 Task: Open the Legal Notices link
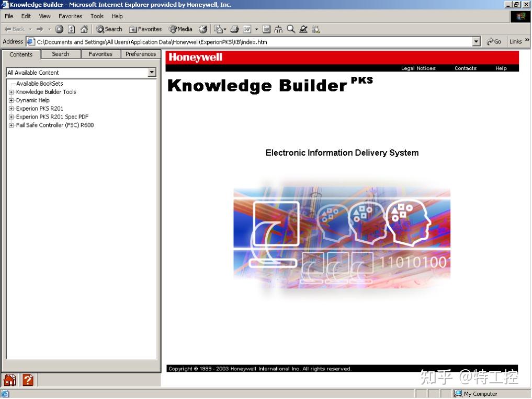coord(420,68)
